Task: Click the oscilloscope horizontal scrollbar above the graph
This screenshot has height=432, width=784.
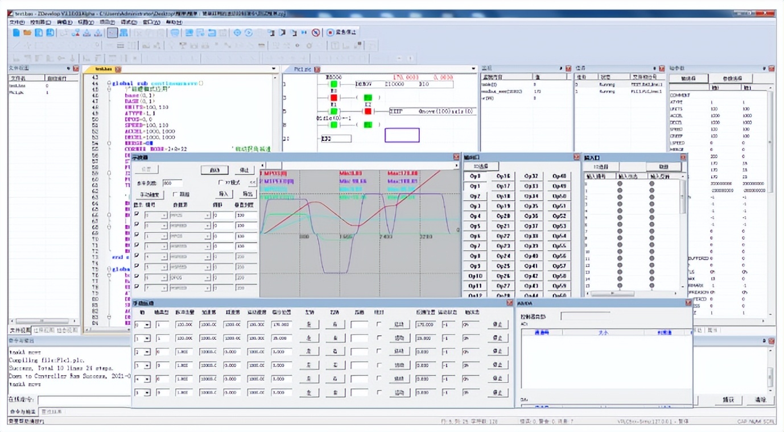Action: [x=358, y=165]
